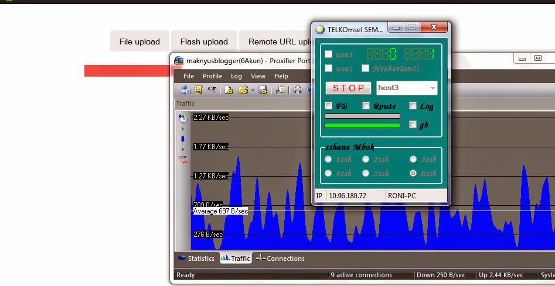
Task: Toggle usa2 checkbox
Action: tap(328, 68)
